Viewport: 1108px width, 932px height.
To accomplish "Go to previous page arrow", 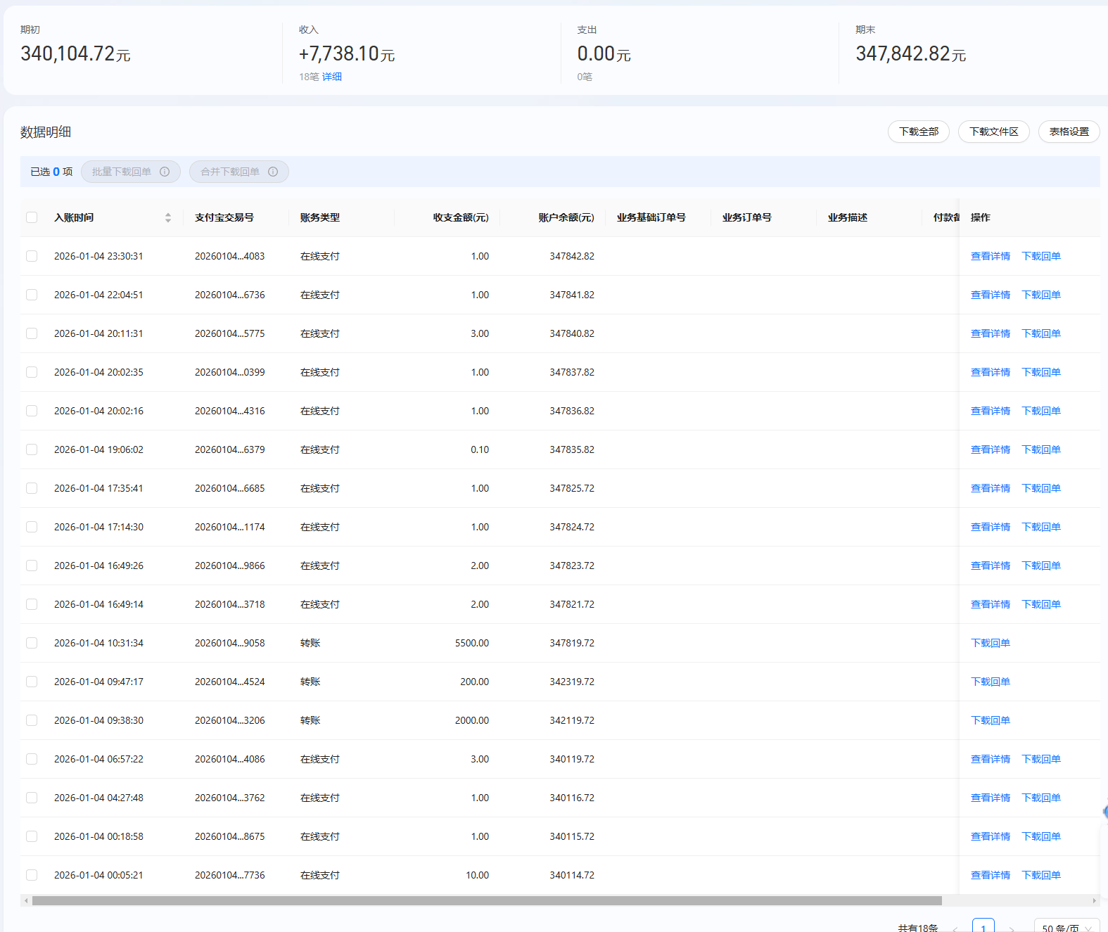I will point(955,928).
